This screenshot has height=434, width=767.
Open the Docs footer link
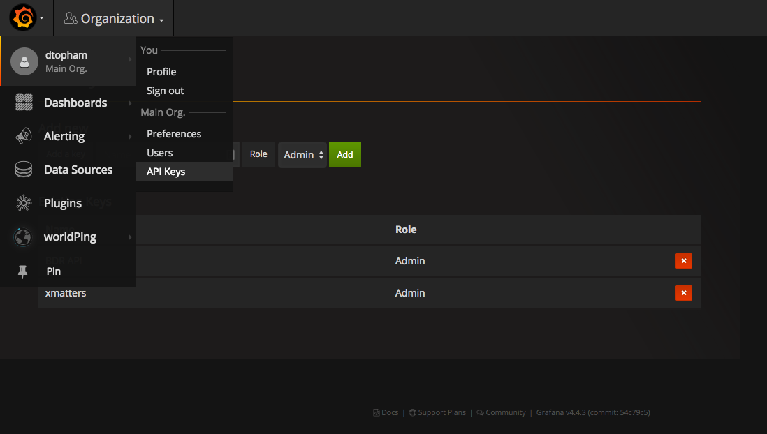click(386, 412)
